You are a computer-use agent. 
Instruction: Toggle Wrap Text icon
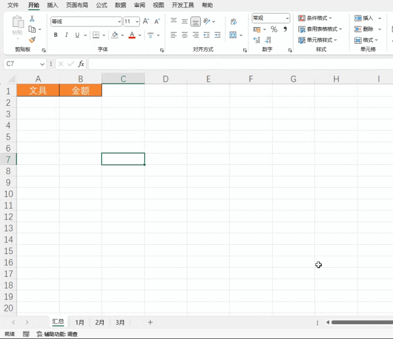[233, 22]
